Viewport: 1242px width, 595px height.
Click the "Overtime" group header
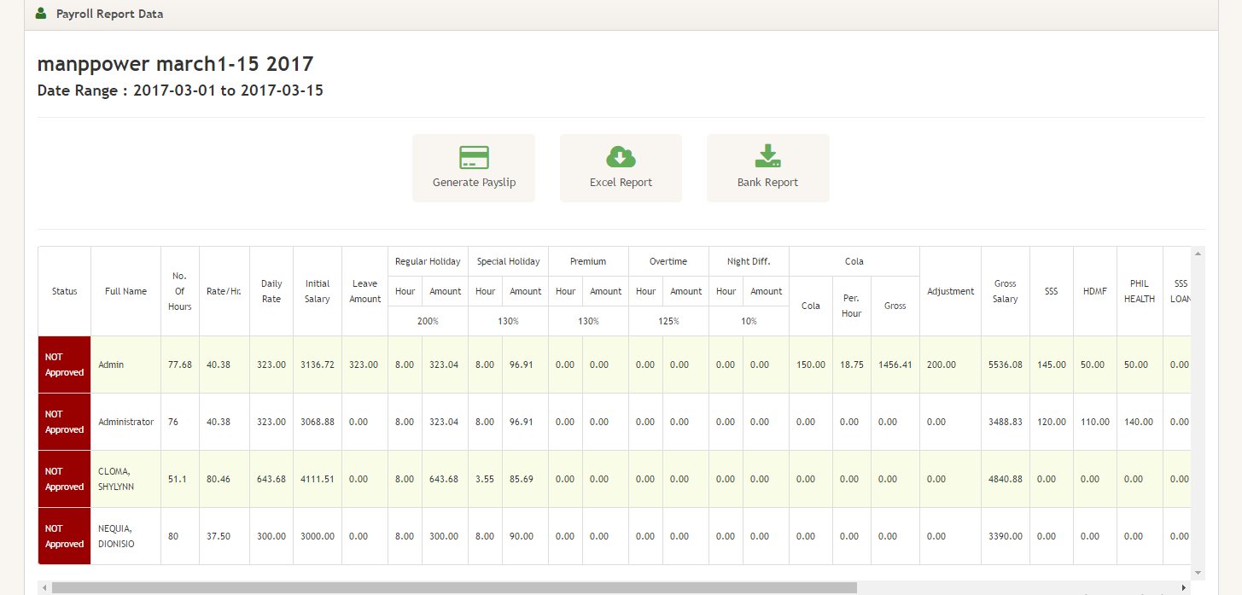point(668,261)
